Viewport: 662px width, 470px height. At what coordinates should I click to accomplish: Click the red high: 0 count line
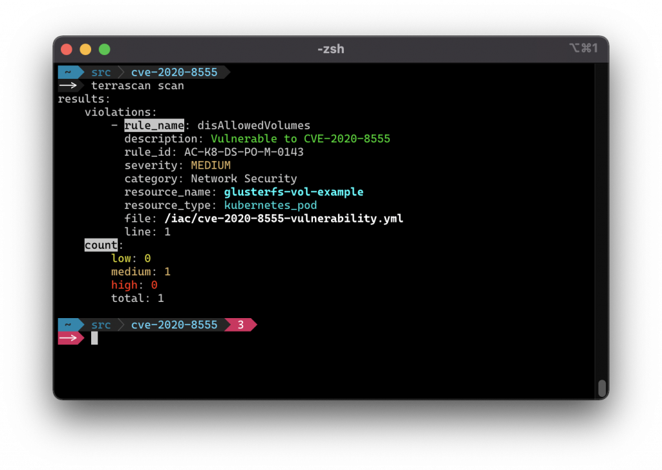click(x=134, y=285)
